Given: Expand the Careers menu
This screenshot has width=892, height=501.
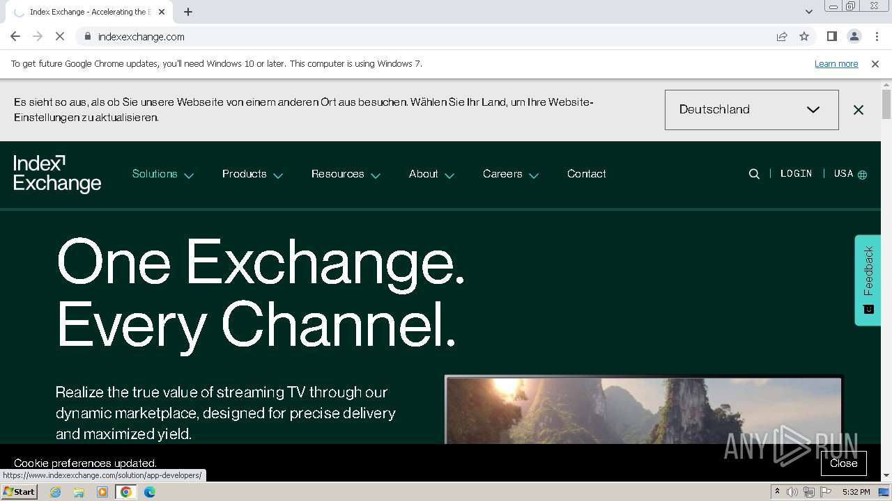Looking at the screenshot, I should [x=511, y=174].
